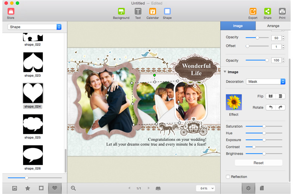Select the Congratulations greeting text
The width and height of the screenshot is (293, 194).
156,142
